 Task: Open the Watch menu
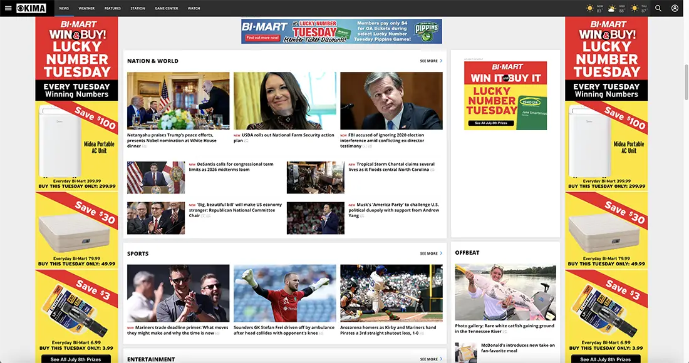[194, 8]
